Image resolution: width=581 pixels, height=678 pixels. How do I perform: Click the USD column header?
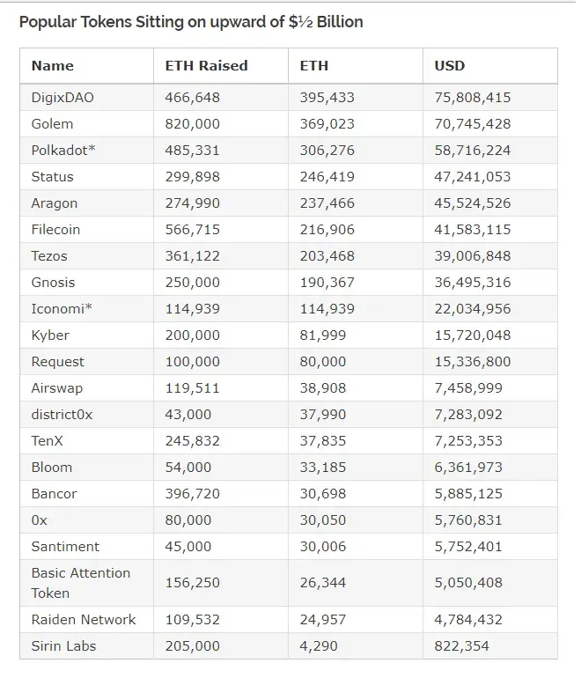tap(450, 66)
